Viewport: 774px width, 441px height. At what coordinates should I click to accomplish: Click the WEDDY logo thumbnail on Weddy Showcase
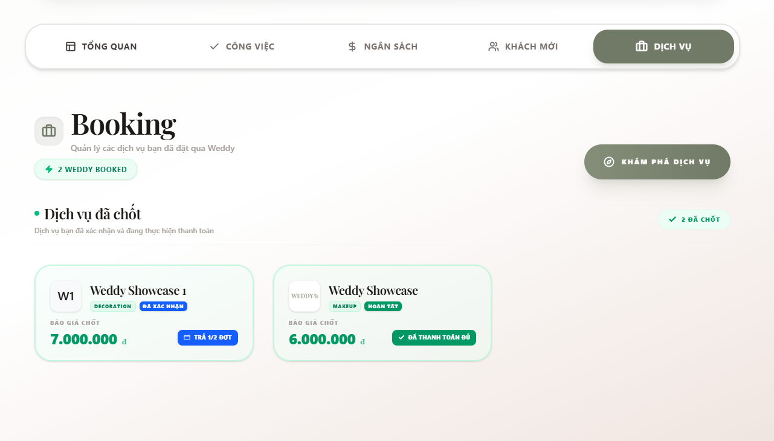click(305, 296)
